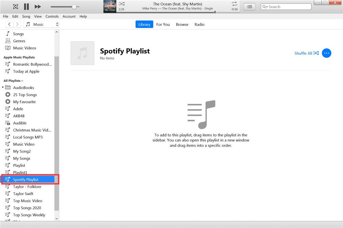Switch to the For You tab
Screen dimensions: 343x228
click(x=163, y=24)
